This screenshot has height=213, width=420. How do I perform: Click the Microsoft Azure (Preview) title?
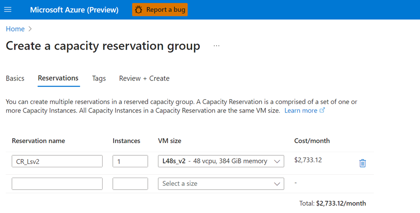tap(74, 9)
